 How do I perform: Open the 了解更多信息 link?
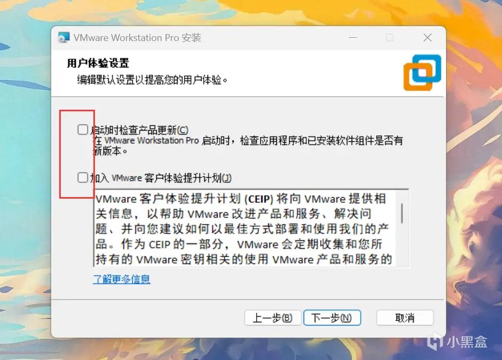coord(121,280)
